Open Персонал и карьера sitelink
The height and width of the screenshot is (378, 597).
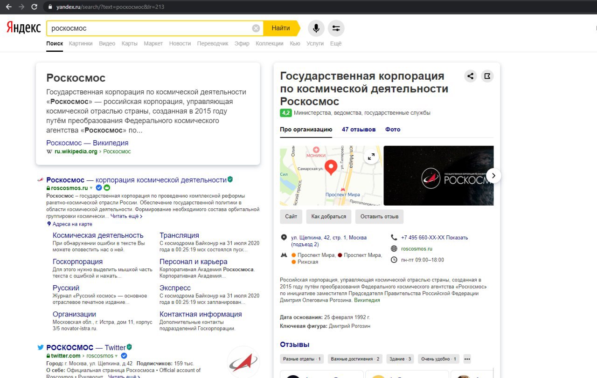(x=194, y=262)
